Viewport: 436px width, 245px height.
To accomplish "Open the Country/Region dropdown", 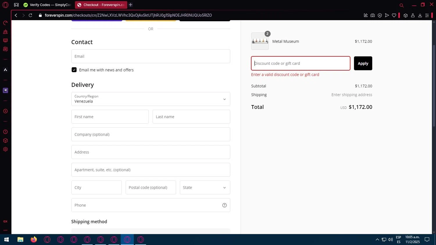I will click(x=151, y=99).
